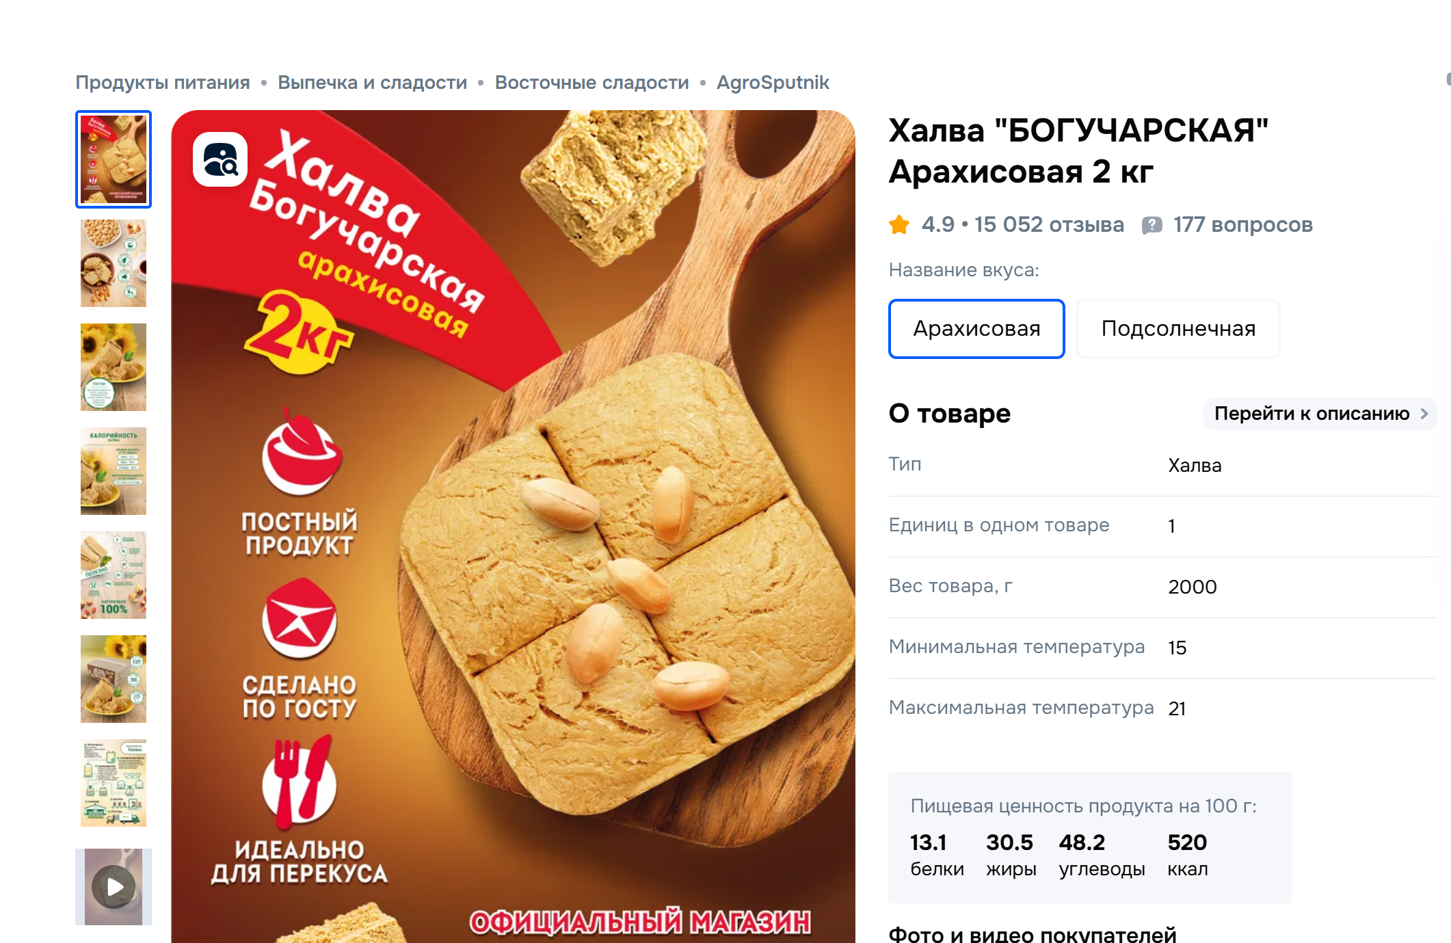Show the production scheme infographic thumbnail

pyautogui.click(x=114, y=783)
